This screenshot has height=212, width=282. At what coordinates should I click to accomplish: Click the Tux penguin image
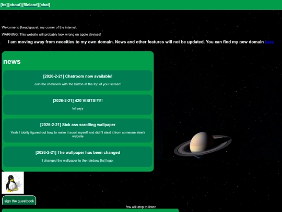pyautogui.click(x=13, y=183)
